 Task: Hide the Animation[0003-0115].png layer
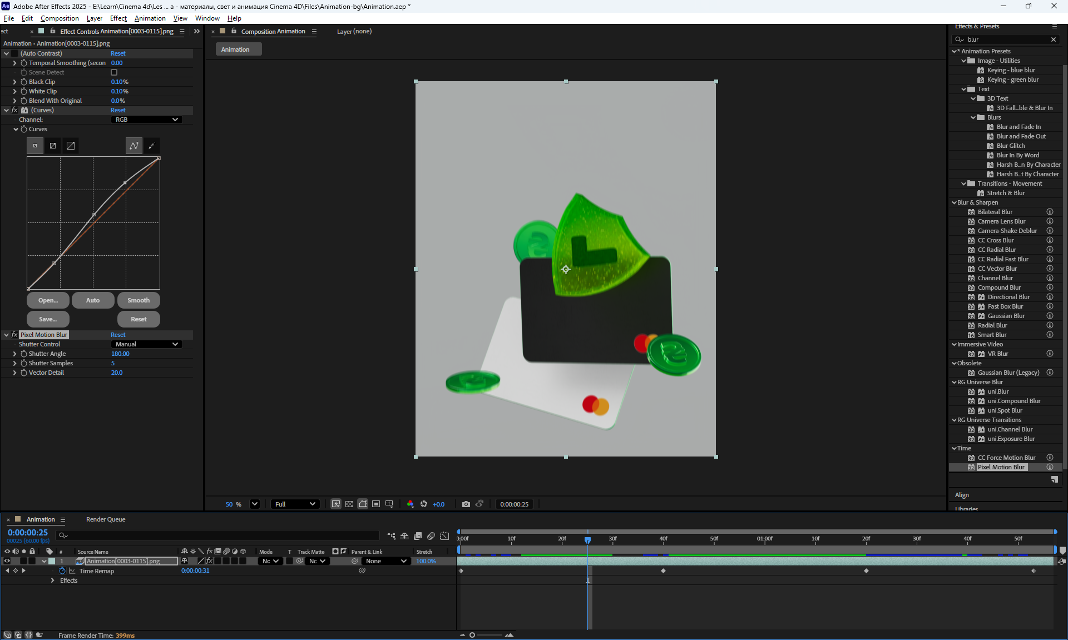pos(7,561)
